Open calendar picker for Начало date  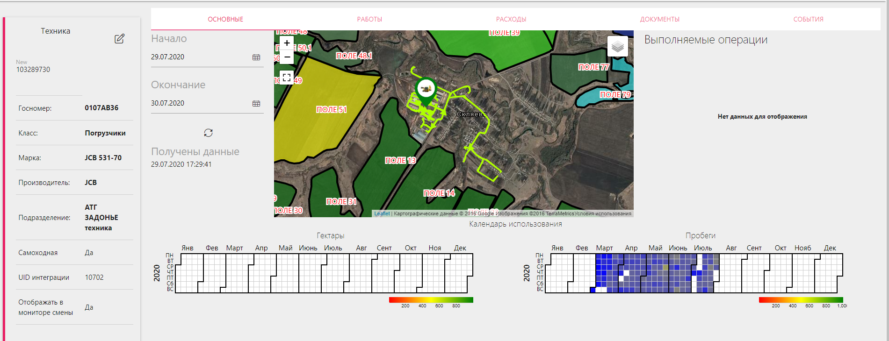pos(256,57)
